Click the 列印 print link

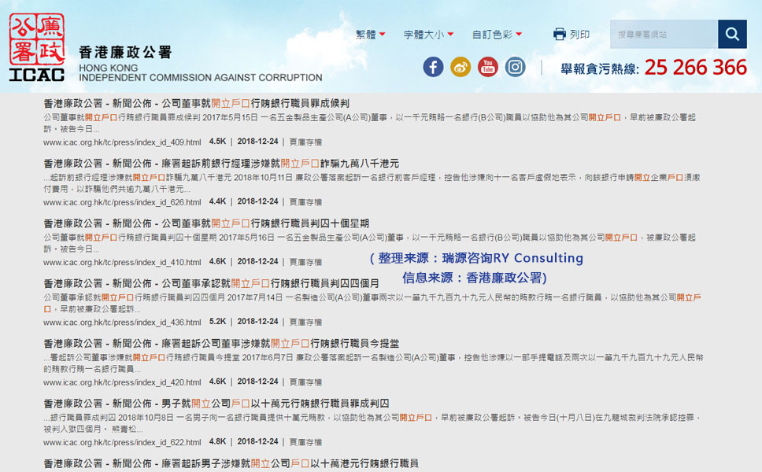(x=579, y=35)
